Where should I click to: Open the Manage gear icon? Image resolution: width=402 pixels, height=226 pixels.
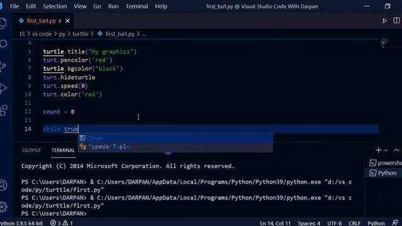click(3, 207)
